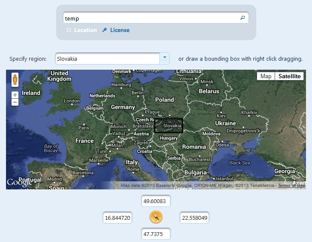The height and width of the screenshot is (242, 312).
Task: Click the London city label
Action: pyautogui.click(x=72, y=101)
